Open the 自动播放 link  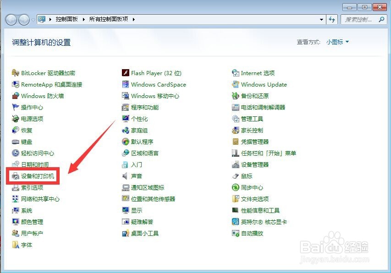coord(252,234)
